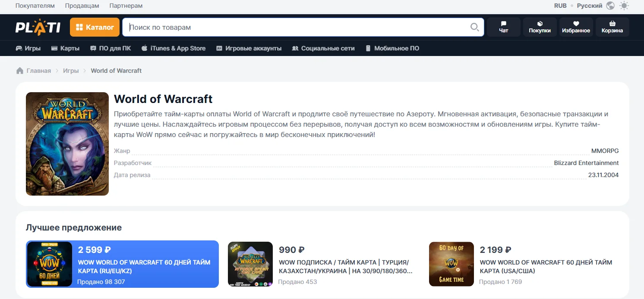Open the 2 199 ₽ USA/США offer title

tap(546, 267)
